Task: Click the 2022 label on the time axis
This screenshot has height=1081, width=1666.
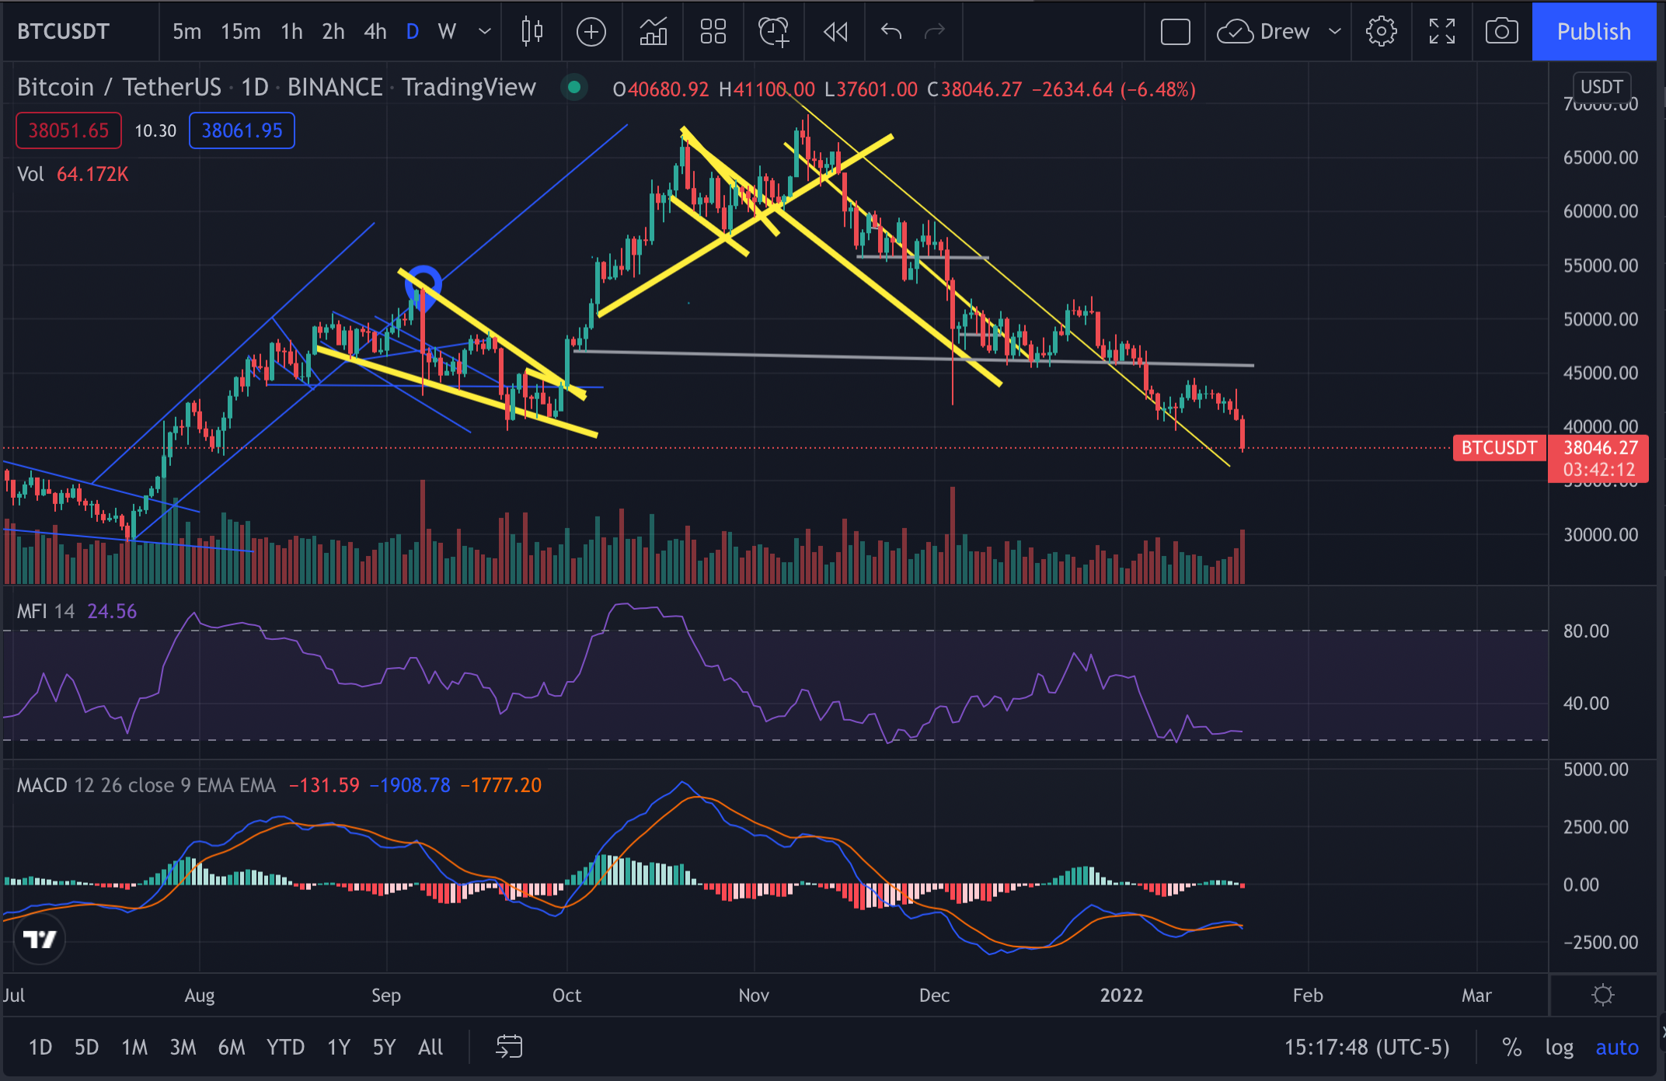Action: [1121, 996]
